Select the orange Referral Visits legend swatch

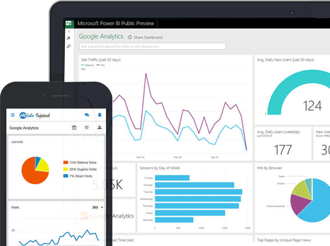point(66,162)
